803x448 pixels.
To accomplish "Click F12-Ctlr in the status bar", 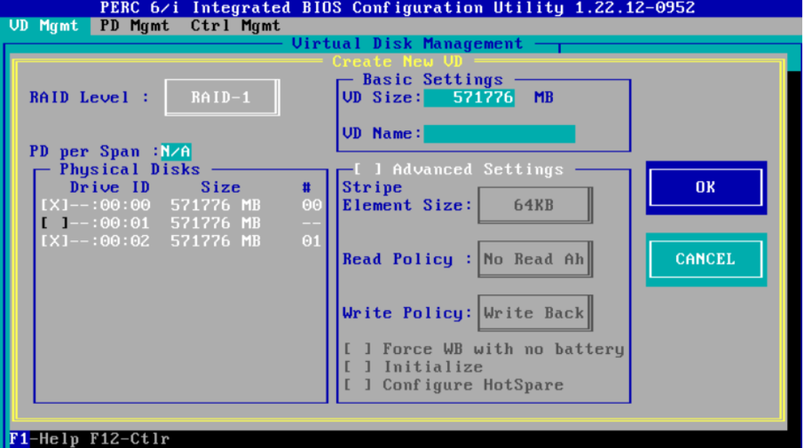I will 130,439.
